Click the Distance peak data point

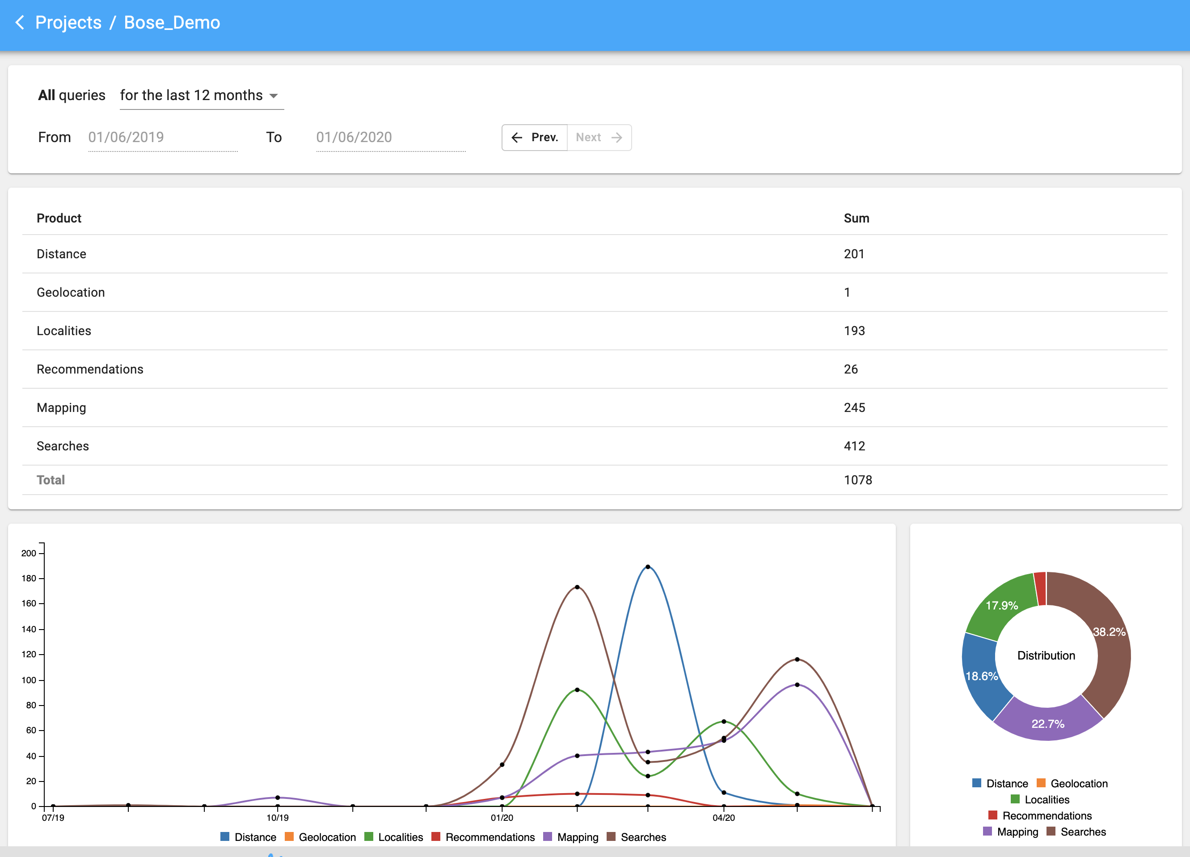coord(648,567)
